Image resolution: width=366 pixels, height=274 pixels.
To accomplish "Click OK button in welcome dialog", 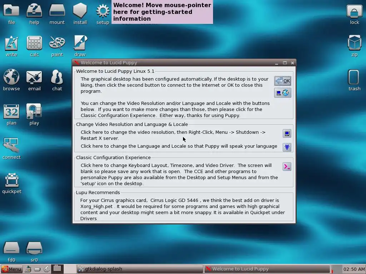I will pyautogui.click(x=282, y=81).
